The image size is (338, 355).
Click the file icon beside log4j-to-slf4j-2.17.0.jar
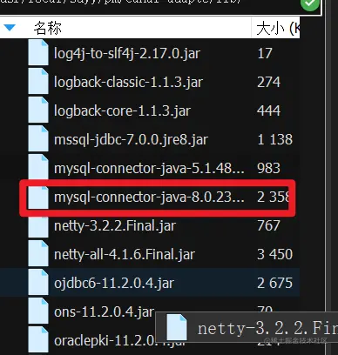[38, 52]
